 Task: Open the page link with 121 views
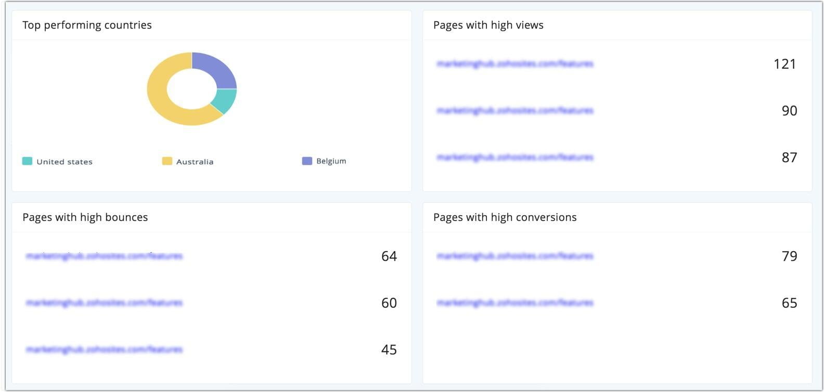tap(515, 64)
